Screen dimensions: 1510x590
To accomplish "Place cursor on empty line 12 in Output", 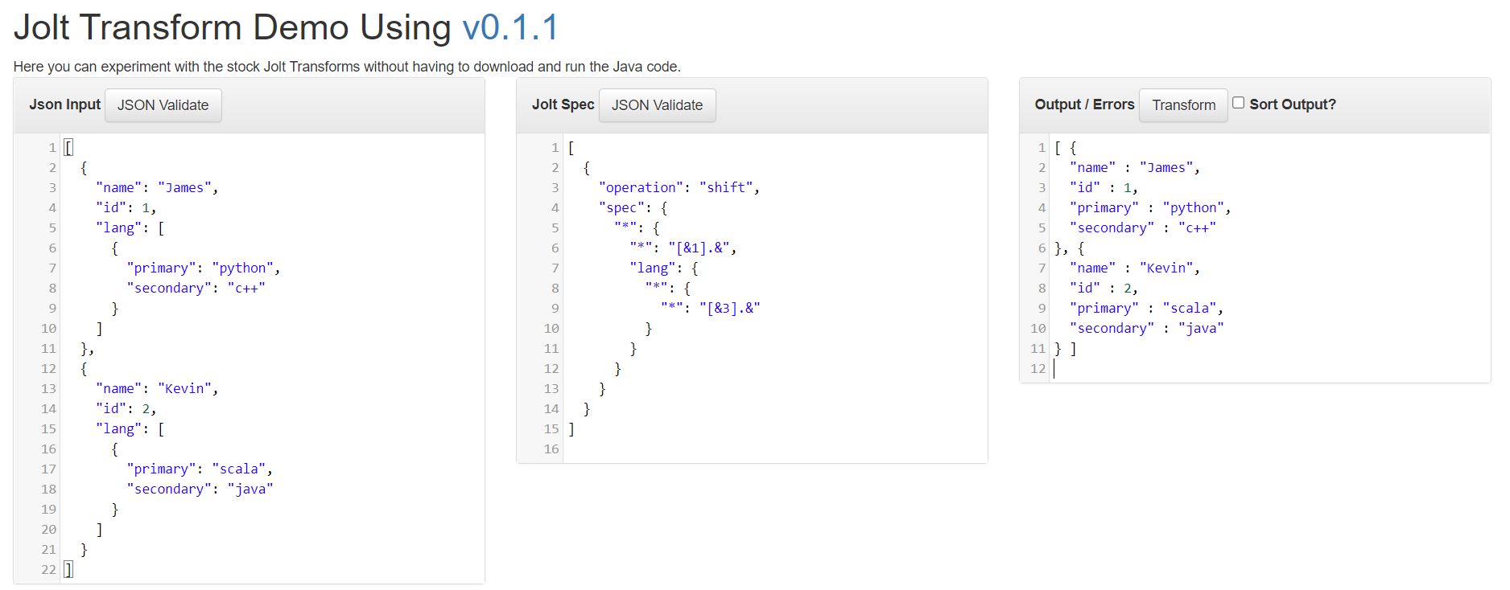I will 1270,368.
